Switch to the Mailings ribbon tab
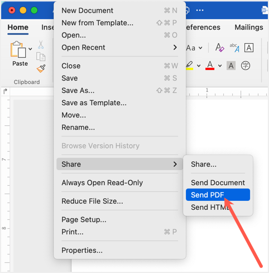269x273 pixels. point(249,27)
